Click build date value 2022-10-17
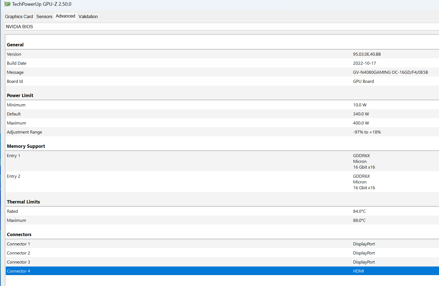This screenshot has width=439, height=286. tap(365, 63)
